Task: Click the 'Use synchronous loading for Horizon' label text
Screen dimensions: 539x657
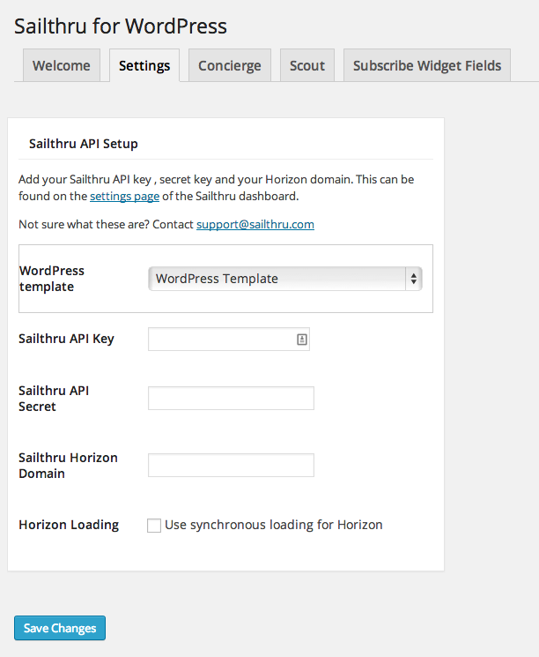Action: click(x=273, y=525)
